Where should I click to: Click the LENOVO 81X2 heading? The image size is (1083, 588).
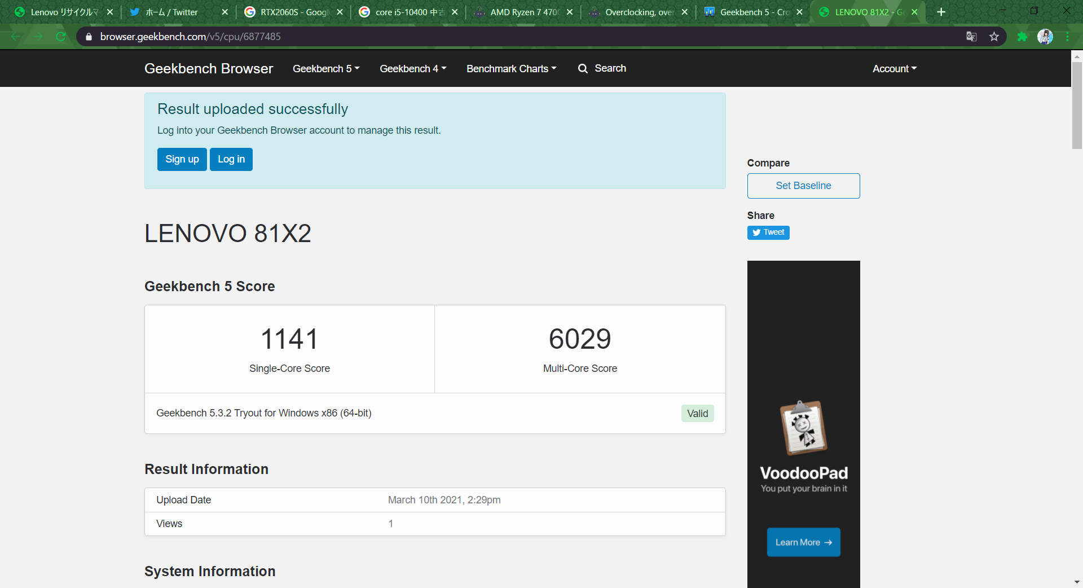pos(228,234)
